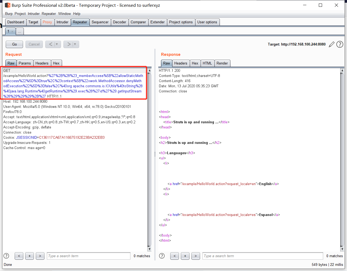This screenshot has width=347, height=271.
Task: Close Repeater tab 1 with the x
Action: click(x=12, y=31)
